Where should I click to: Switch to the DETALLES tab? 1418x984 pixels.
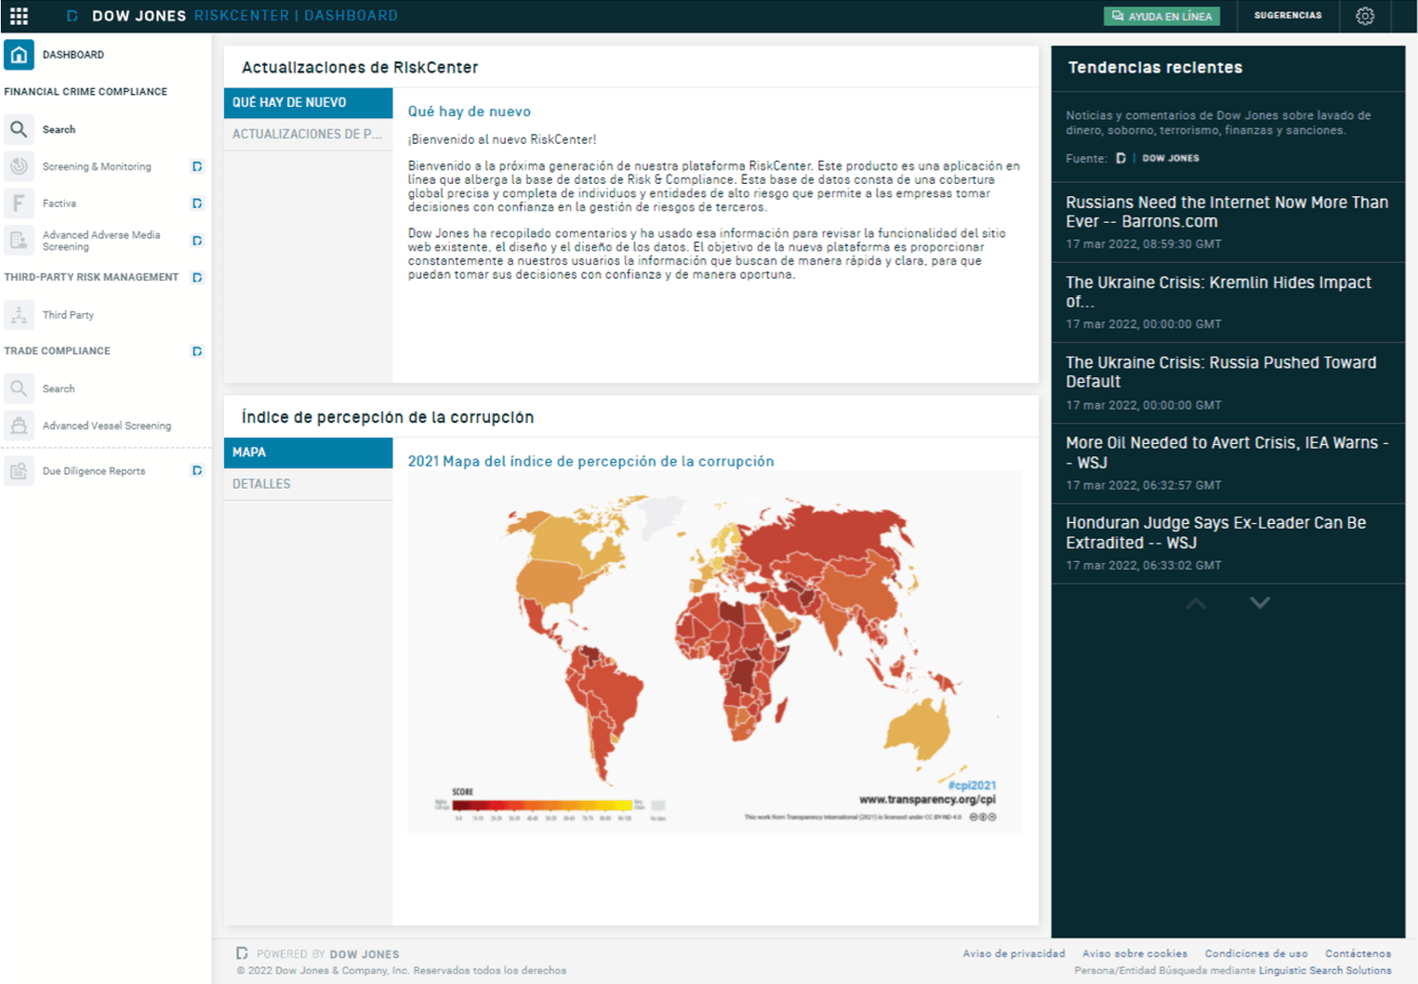point(308,484)
